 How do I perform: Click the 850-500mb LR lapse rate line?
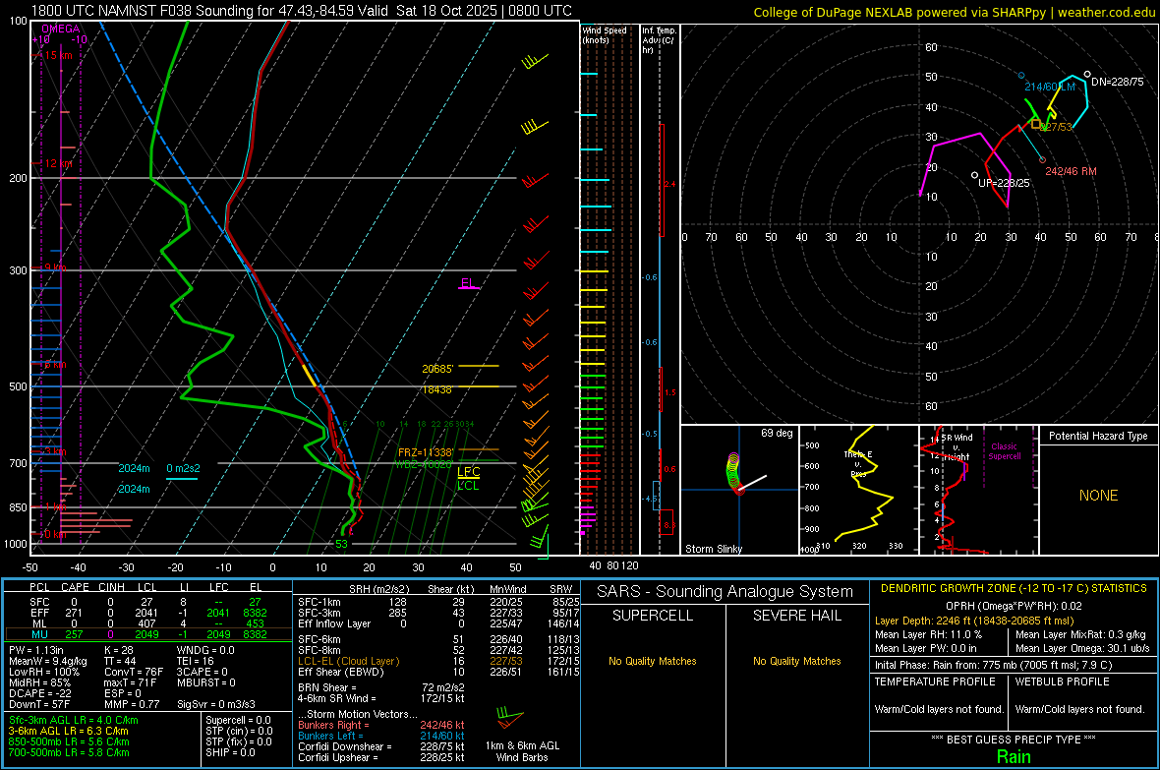point(69,741)
